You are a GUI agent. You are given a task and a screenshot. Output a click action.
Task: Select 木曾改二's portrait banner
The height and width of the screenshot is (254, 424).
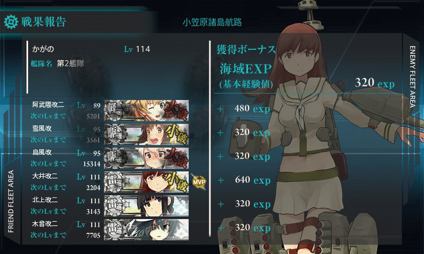point(146,230)
